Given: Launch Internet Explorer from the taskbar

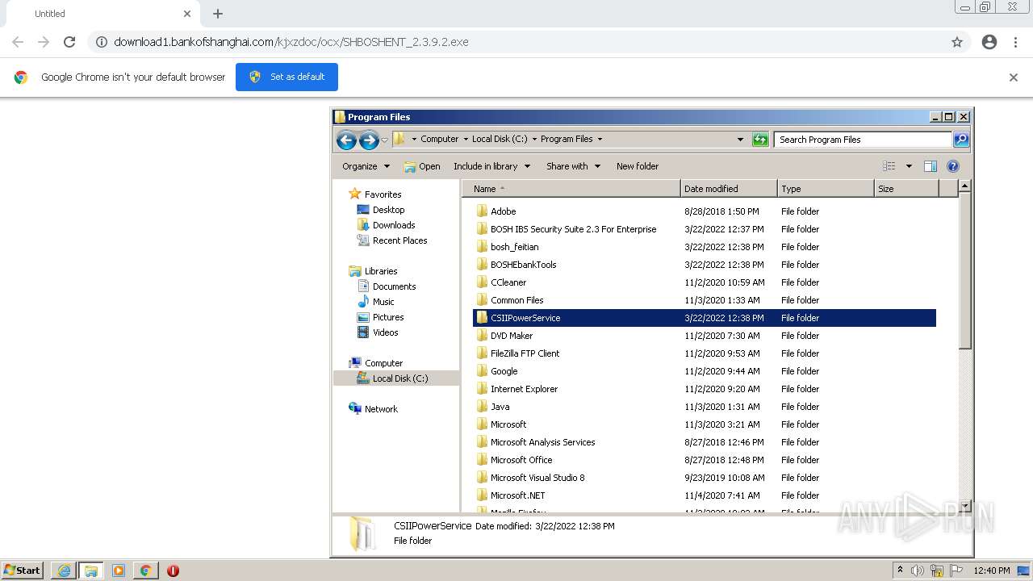Looking at the screenshot, I should pos(64,571).
